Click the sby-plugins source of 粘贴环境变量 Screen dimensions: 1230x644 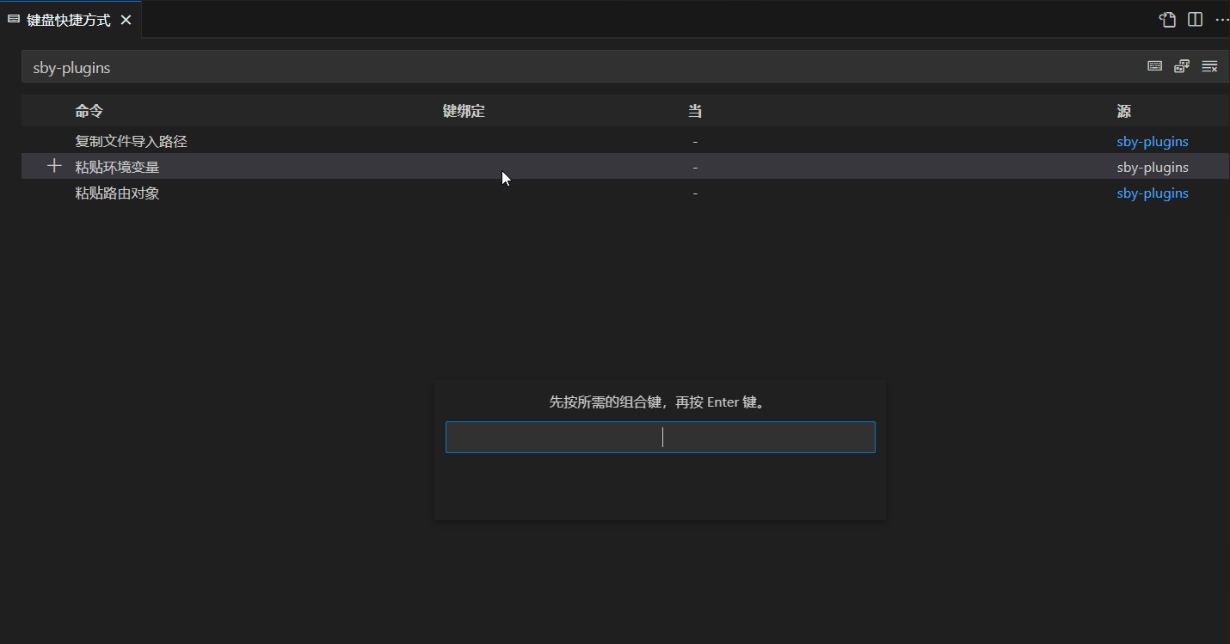[1152, 167]
